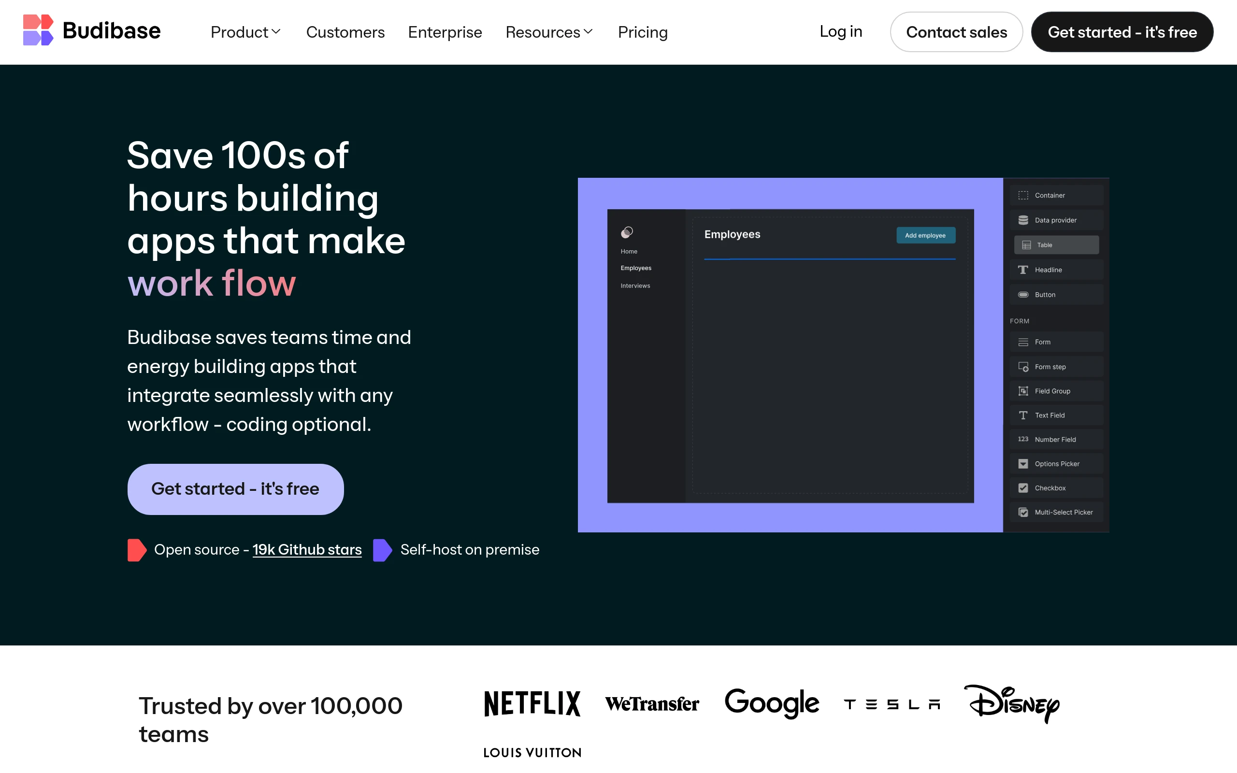Click the lavender Get started hero button

point(235,489)
